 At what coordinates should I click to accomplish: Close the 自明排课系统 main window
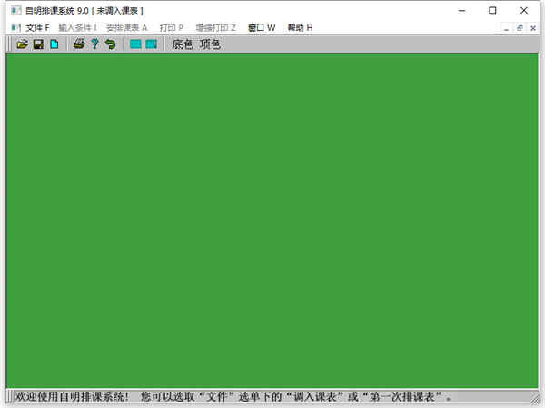524,10
